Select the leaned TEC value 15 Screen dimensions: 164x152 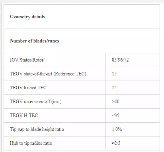114,88
